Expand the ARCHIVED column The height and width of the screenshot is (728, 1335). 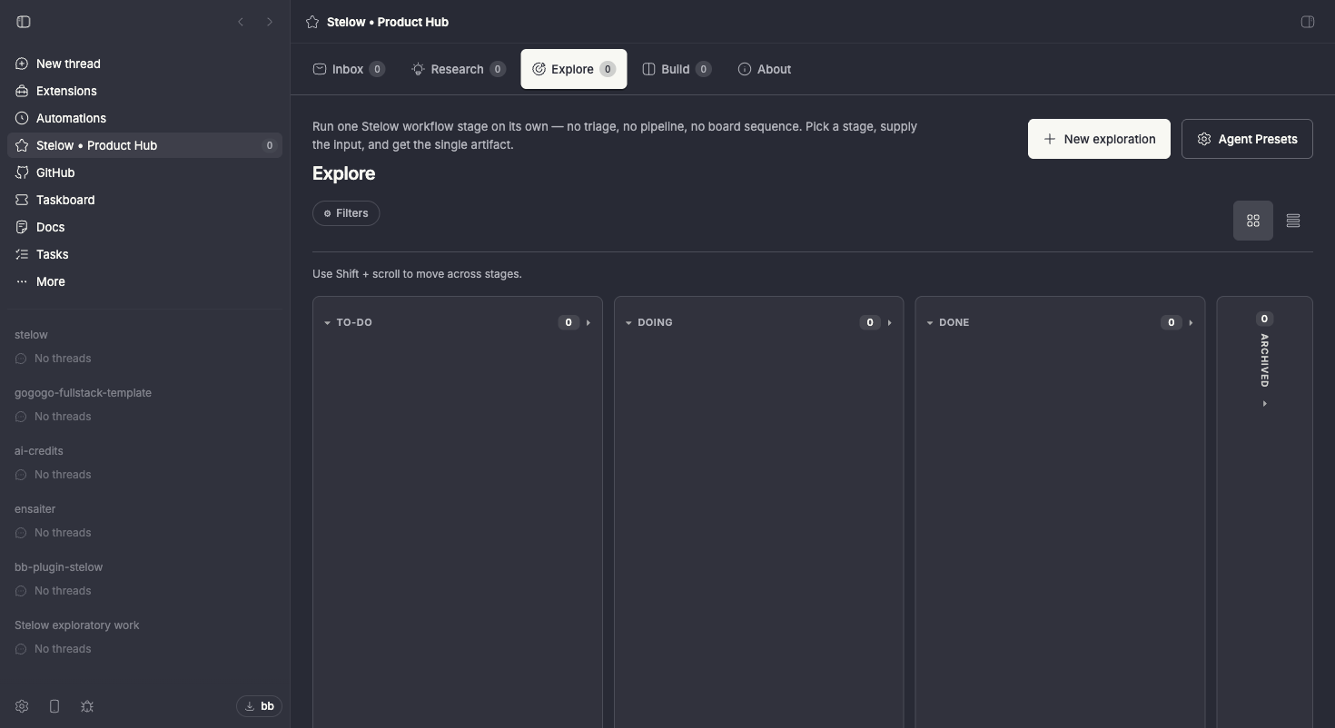(1264, 404)
